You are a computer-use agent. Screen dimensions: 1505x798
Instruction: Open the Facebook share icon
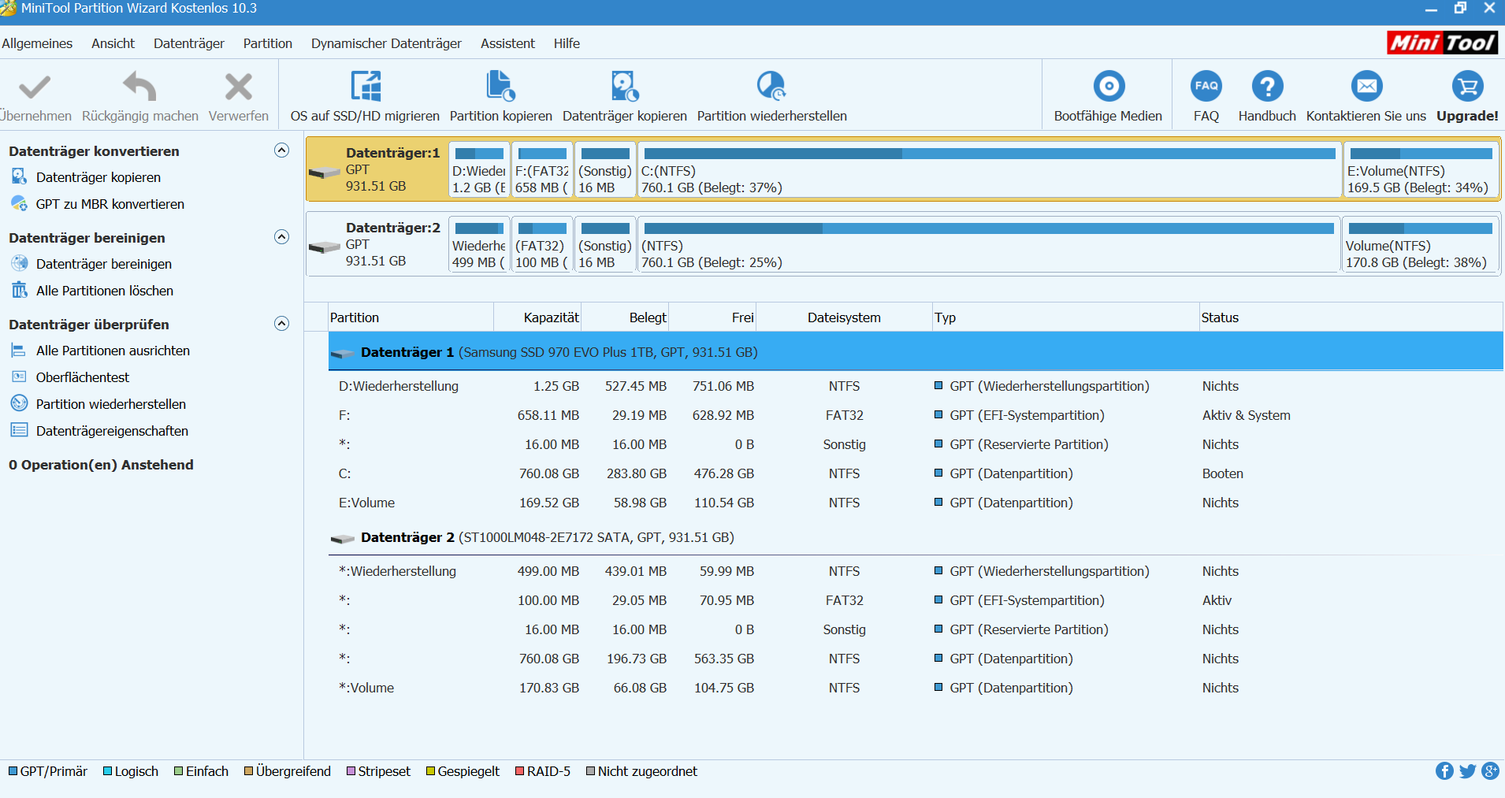point(1444,771)
